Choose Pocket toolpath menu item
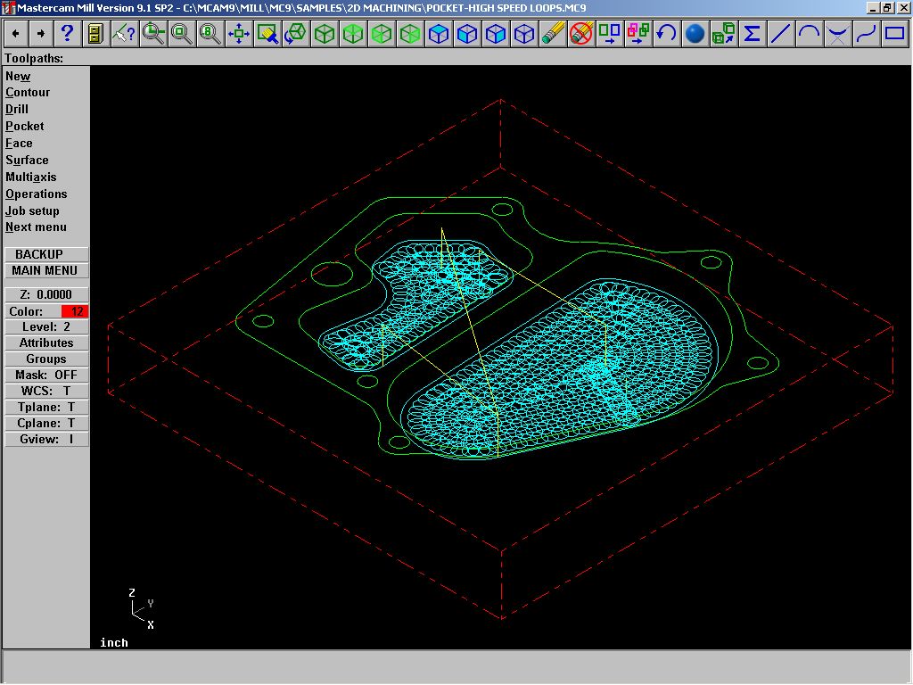This screenshot has width=913, height=685. click(x=24, y=127)
